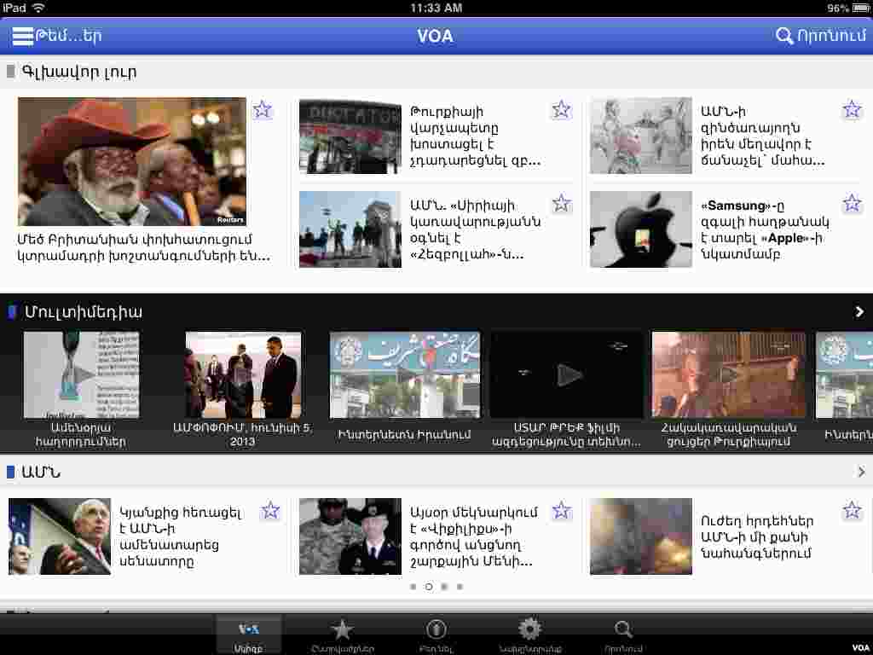873x655 pixels.
Task: Open the red cowboy hat man photo
Action: (132, 161)
